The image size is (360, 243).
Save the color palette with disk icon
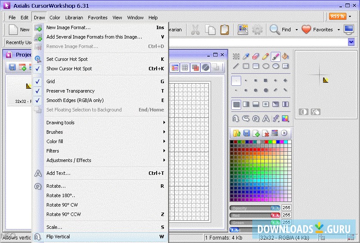(246, 133)
